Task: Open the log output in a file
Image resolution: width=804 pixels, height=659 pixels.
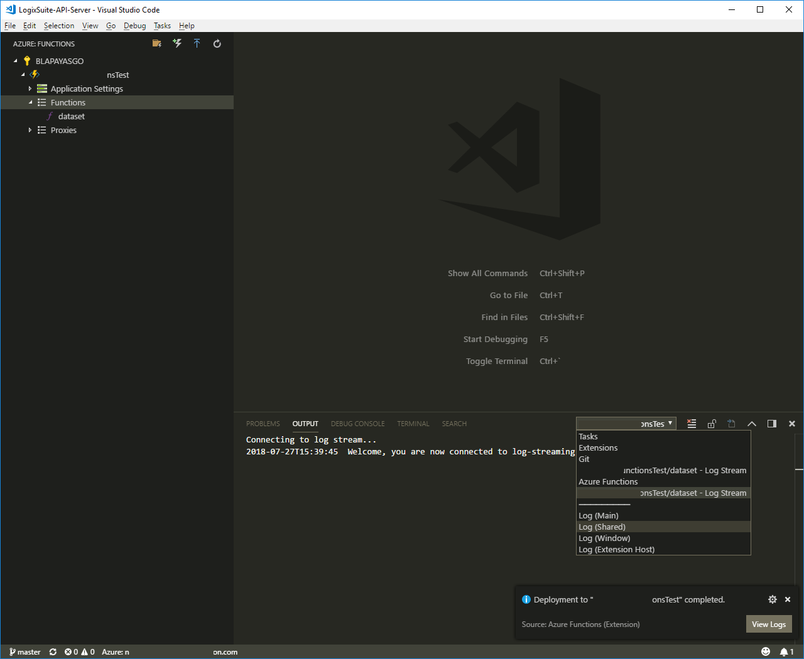Action: [x=731, y=423]
